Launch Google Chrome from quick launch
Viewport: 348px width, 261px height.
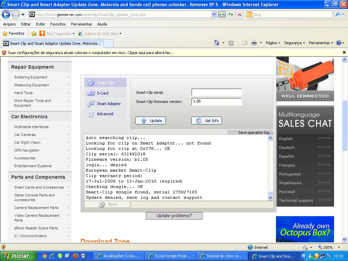[44, 256]
